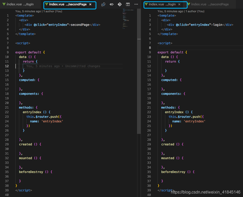The image size is (243, 197).
Task: Click the left pane author blame annotation
Action: coord(39,11)
